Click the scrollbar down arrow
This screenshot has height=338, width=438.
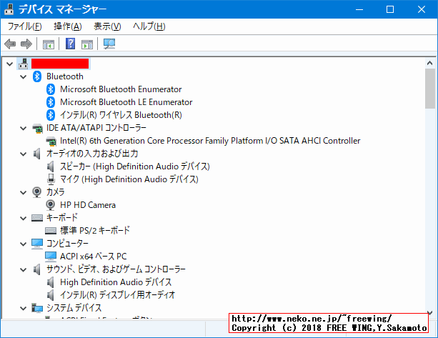click(x=430, y=313)
